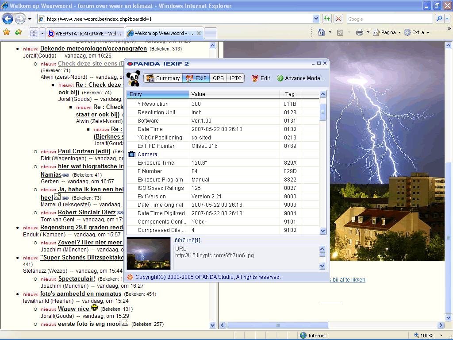Open the Pagina menu dropdown
Screen dimensions: 453x340
(x=387, y=32)
